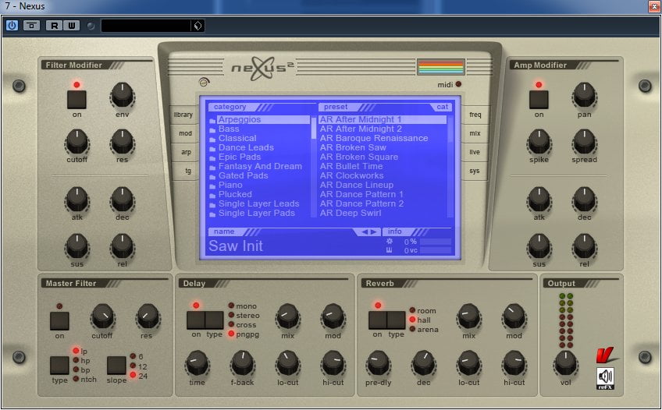Click the cat button in preset header
The image size is (662, 410).
click(x=442, y=107)
